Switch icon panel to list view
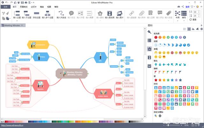The height and width of the screenshot is (128, 204). pos(185,29)
